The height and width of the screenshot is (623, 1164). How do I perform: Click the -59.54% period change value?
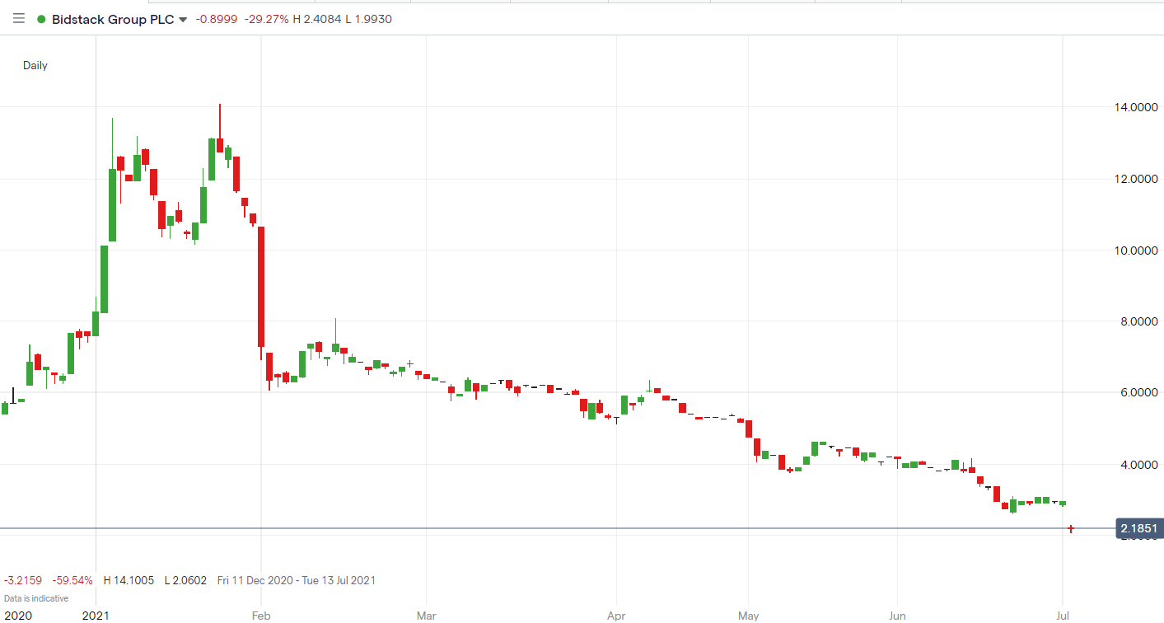tap(72, 580)
